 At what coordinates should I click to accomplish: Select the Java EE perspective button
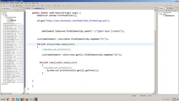point(169,6)
